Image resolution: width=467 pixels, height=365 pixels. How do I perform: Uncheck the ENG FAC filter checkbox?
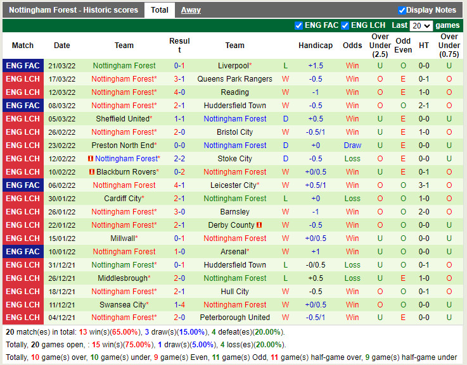pos(299,26)
